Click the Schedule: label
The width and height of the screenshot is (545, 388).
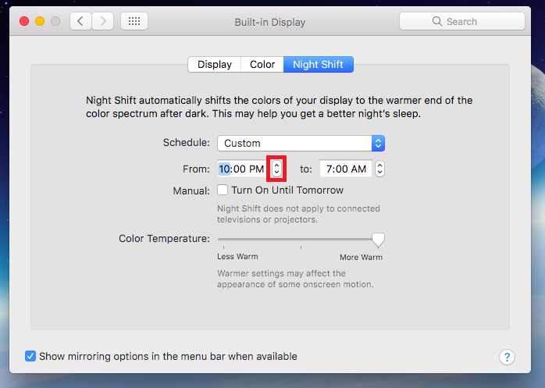click(187, 143)
